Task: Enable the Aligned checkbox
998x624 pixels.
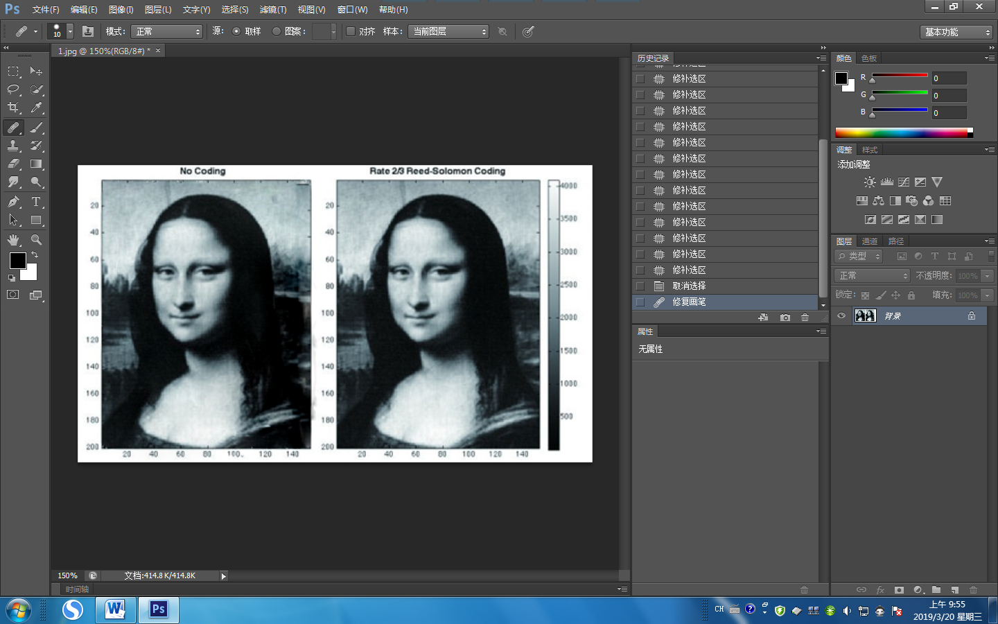Action: coord(351,31)
